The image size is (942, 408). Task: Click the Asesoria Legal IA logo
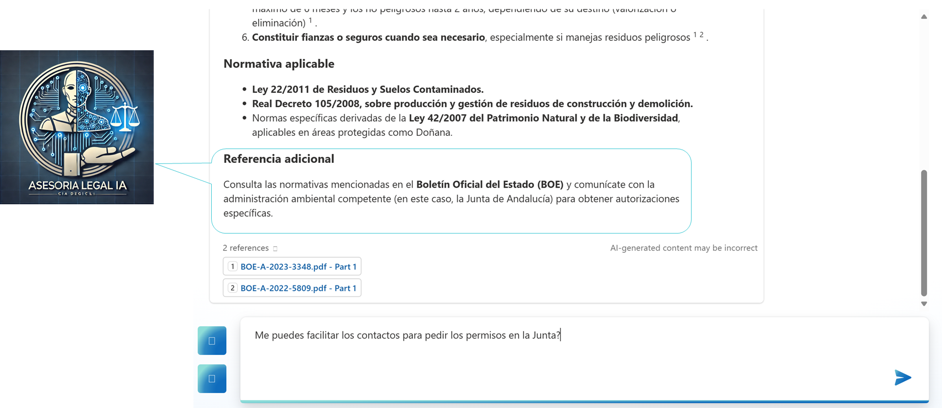[x=77, y=128]
